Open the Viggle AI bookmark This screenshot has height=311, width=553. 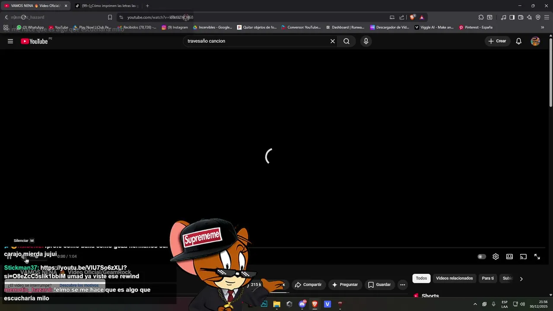tap(434, 27)
